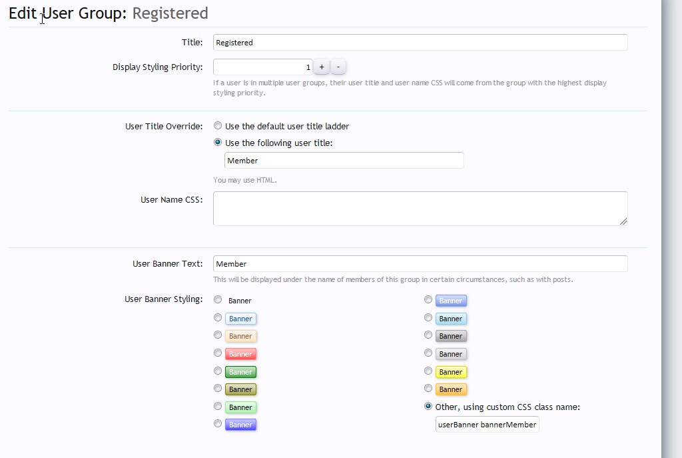Click inside the User Name CSS textarea
This screenshot has width=682, height=458.
[x=420, y=209]
